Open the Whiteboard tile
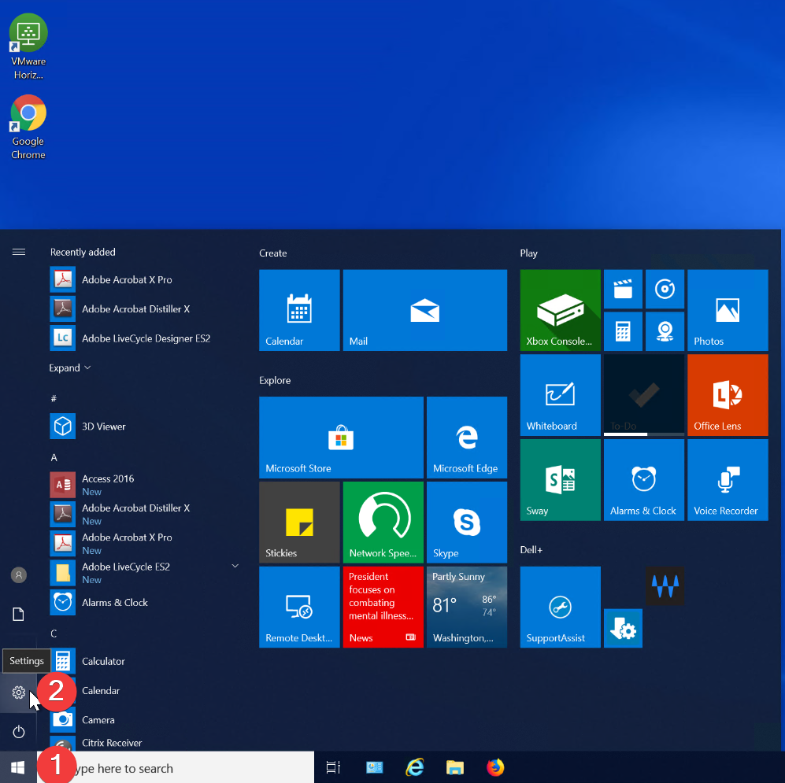Image resolution: width=785 pixels, height=783 pixels. (x=560, y=395)
